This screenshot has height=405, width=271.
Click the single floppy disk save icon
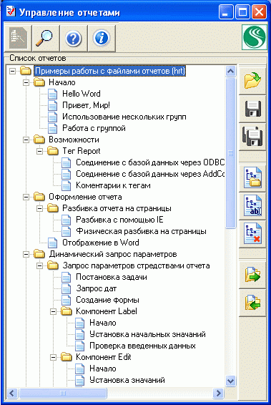pyautogui.click(x=252, y=109)
